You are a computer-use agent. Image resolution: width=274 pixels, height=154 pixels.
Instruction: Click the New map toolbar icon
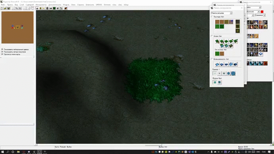coord(2,8)
